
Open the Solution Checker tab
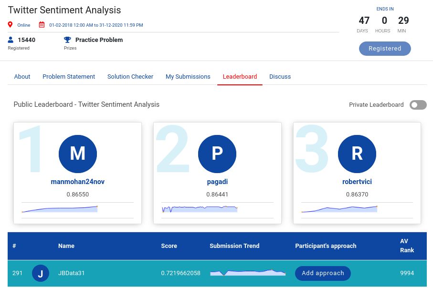[x=130, y=77]
